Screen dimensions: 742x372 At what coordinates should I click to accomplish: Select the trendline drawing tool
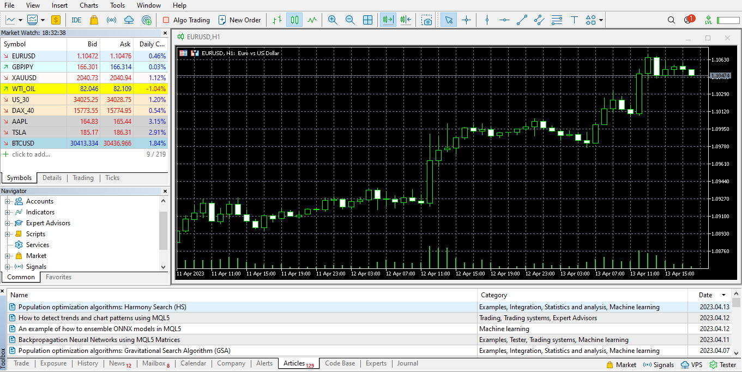(522, 20)
